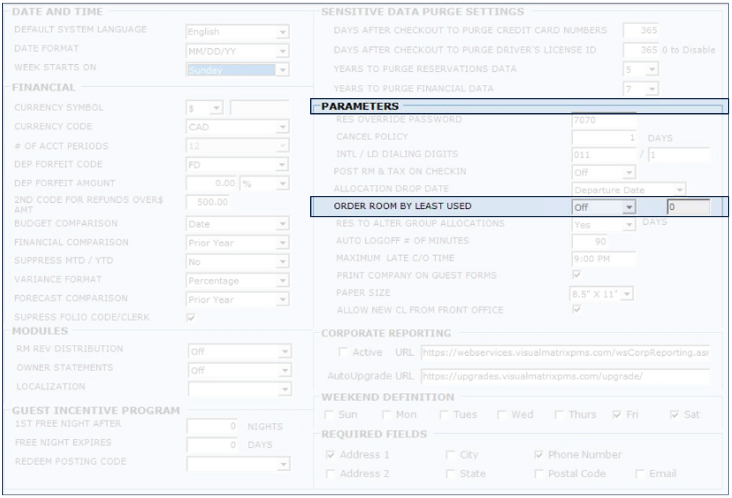This screenshot has height=498, width=732.
Task: Expand the Default System Language dropdown
Action: coord(282,32)
